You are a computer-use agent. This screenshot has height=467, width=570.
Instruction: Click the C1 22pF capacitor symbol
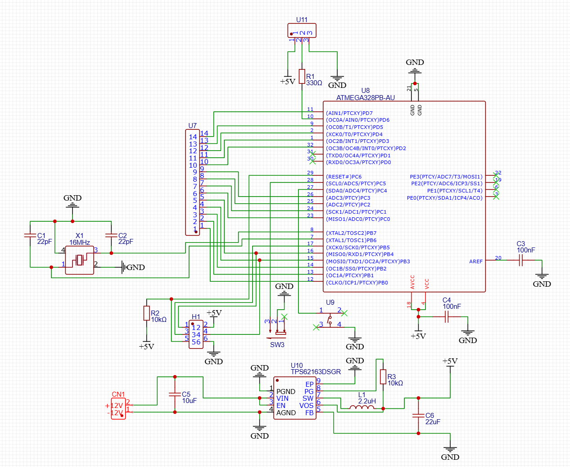point(30,235)
